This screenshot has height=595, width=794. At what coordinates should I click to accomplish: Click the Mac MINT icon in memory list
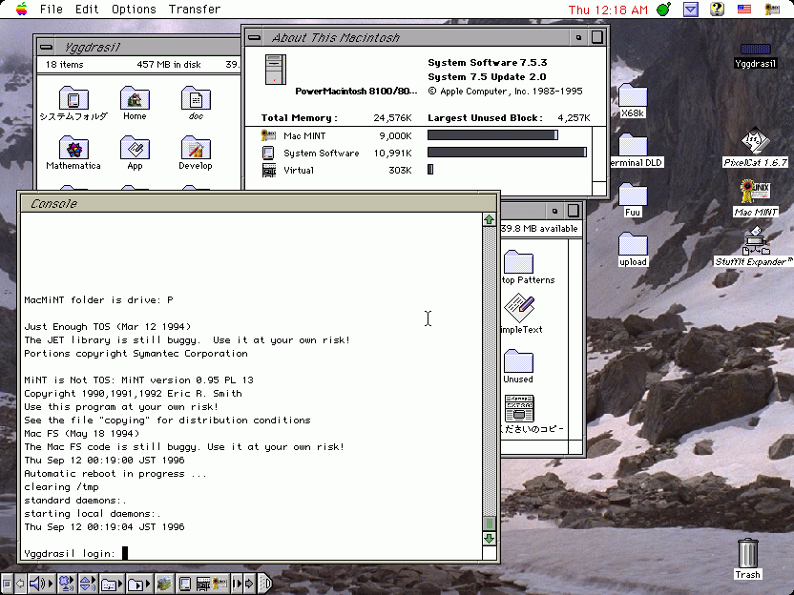268,135
